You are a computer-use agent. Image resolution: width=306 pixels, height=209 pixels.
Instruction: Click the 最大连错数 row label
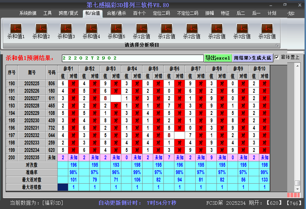pyautogui.click(x=31, y=187)
